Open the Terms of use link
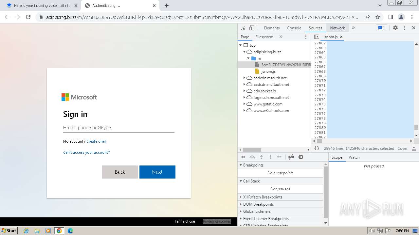The image size is (419, 235). point(184,221)
